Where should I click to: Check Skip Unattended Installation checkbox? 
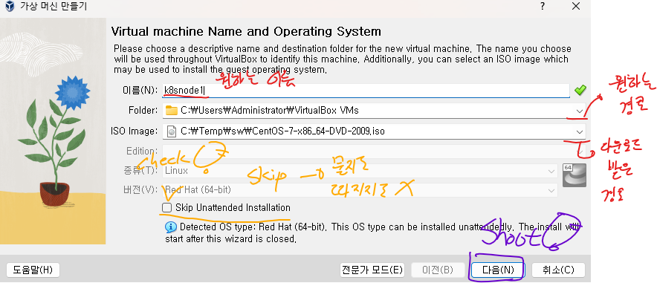click(x=166, y=208)
